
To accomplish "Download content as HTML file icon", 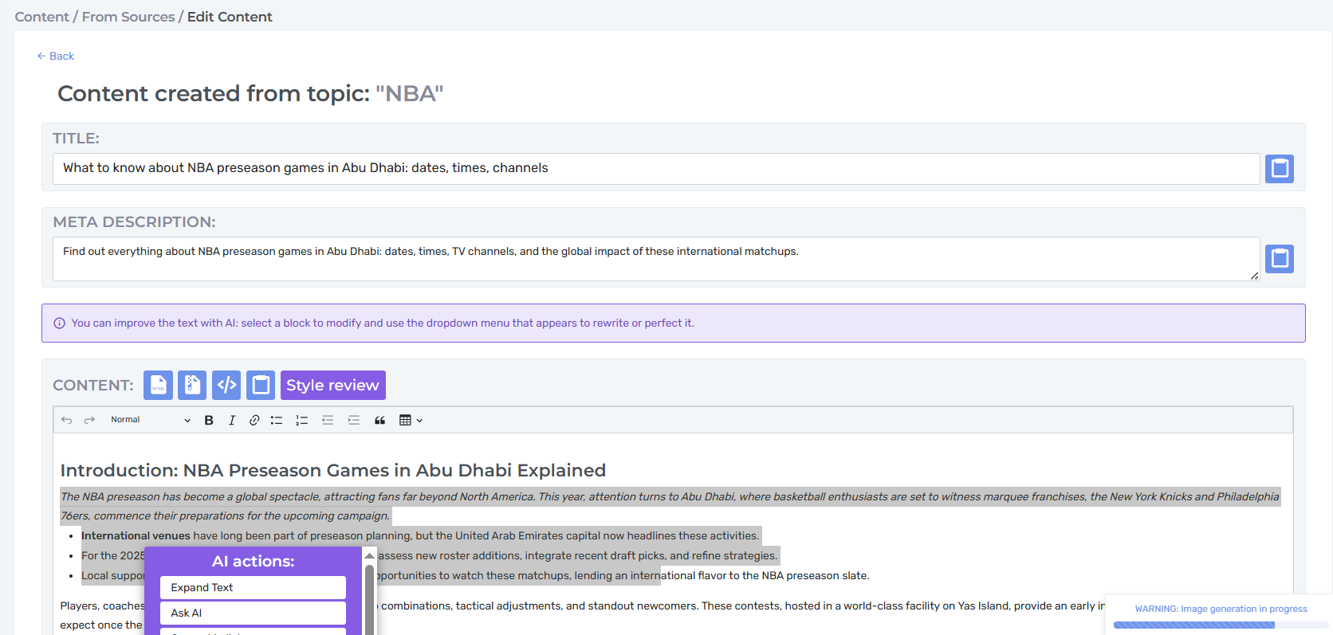I will click(x=158, y=385).
